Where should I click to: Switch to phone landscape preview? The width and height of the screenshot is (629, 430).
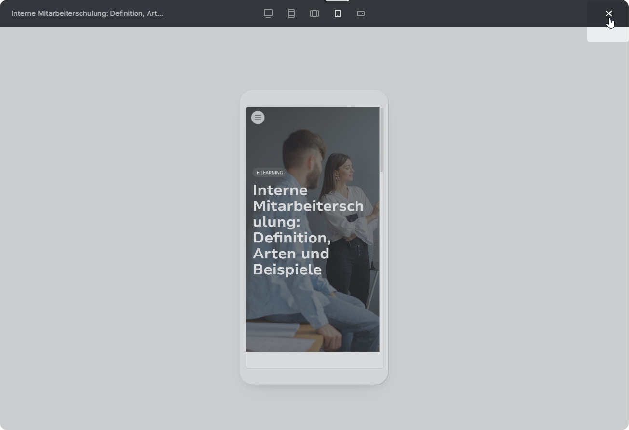click(x=361, y=13)
